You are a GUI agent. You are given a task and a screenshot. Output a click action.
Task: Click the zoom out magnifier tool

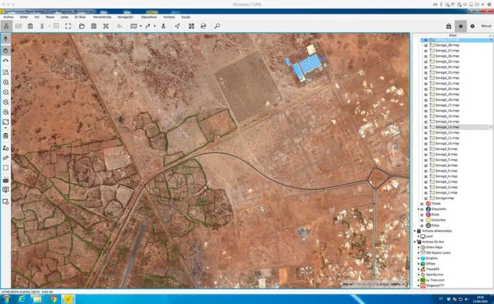(6, 92)
